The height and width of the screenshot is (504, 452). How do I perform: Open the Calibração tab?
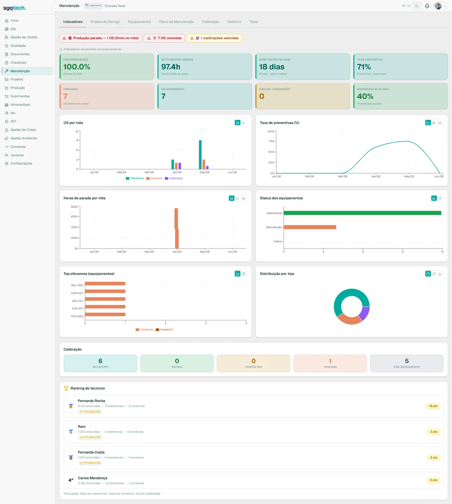coord(210,22)
